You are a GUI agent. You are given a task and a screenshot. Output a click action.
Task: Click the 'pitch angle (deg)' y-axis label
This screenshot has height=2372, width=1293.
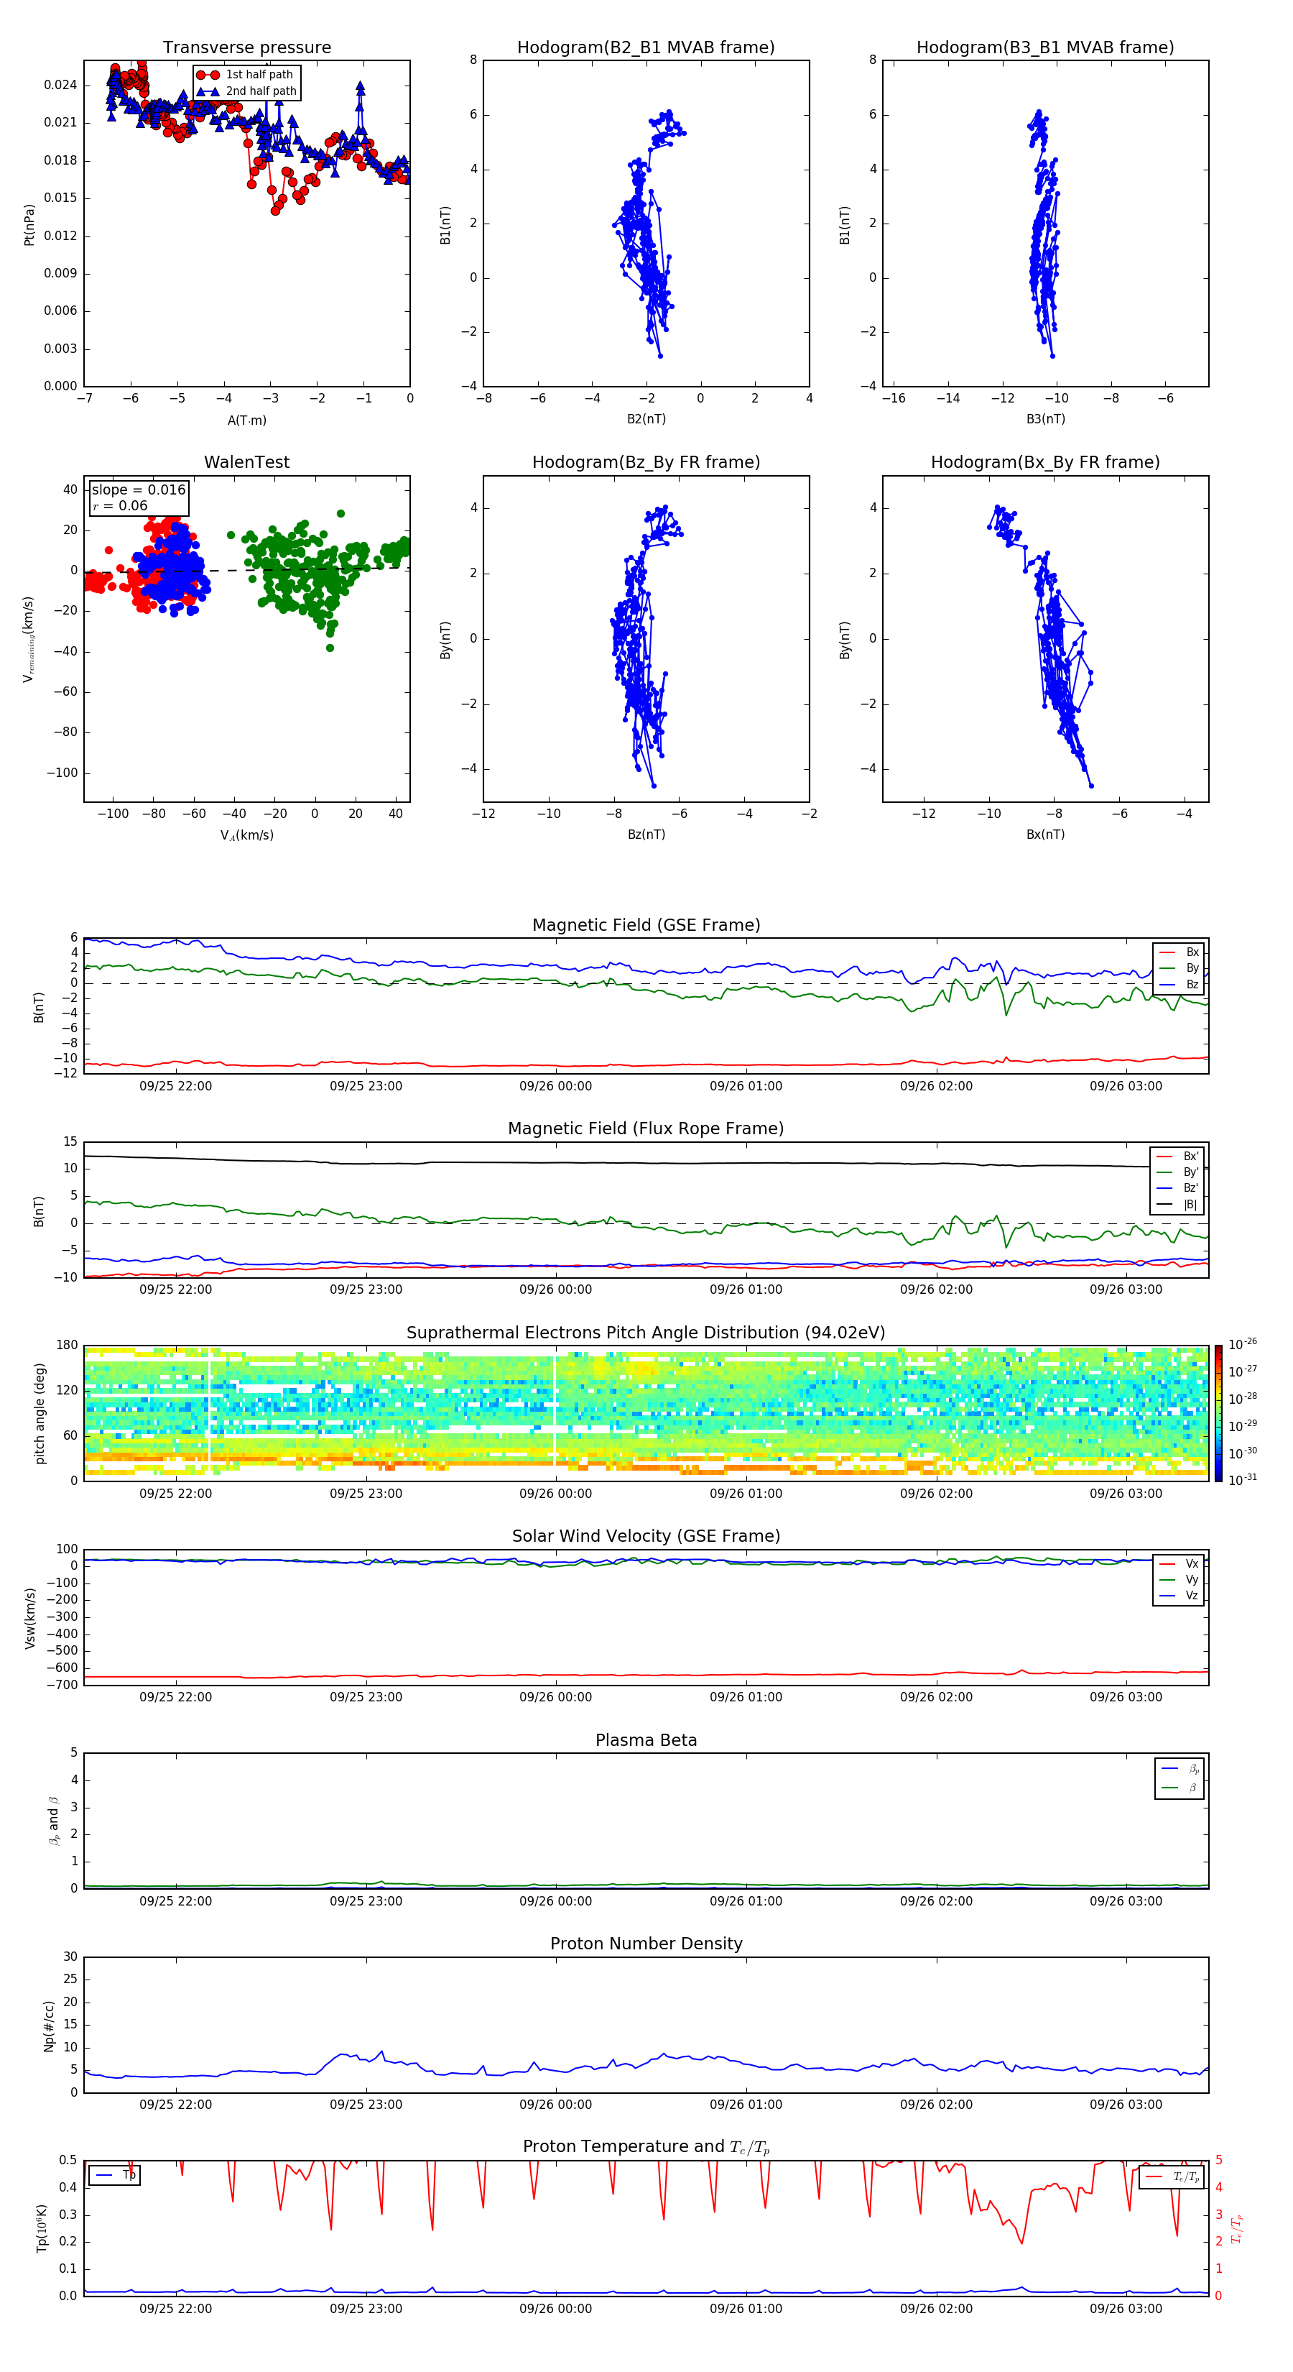(40, 1413)
